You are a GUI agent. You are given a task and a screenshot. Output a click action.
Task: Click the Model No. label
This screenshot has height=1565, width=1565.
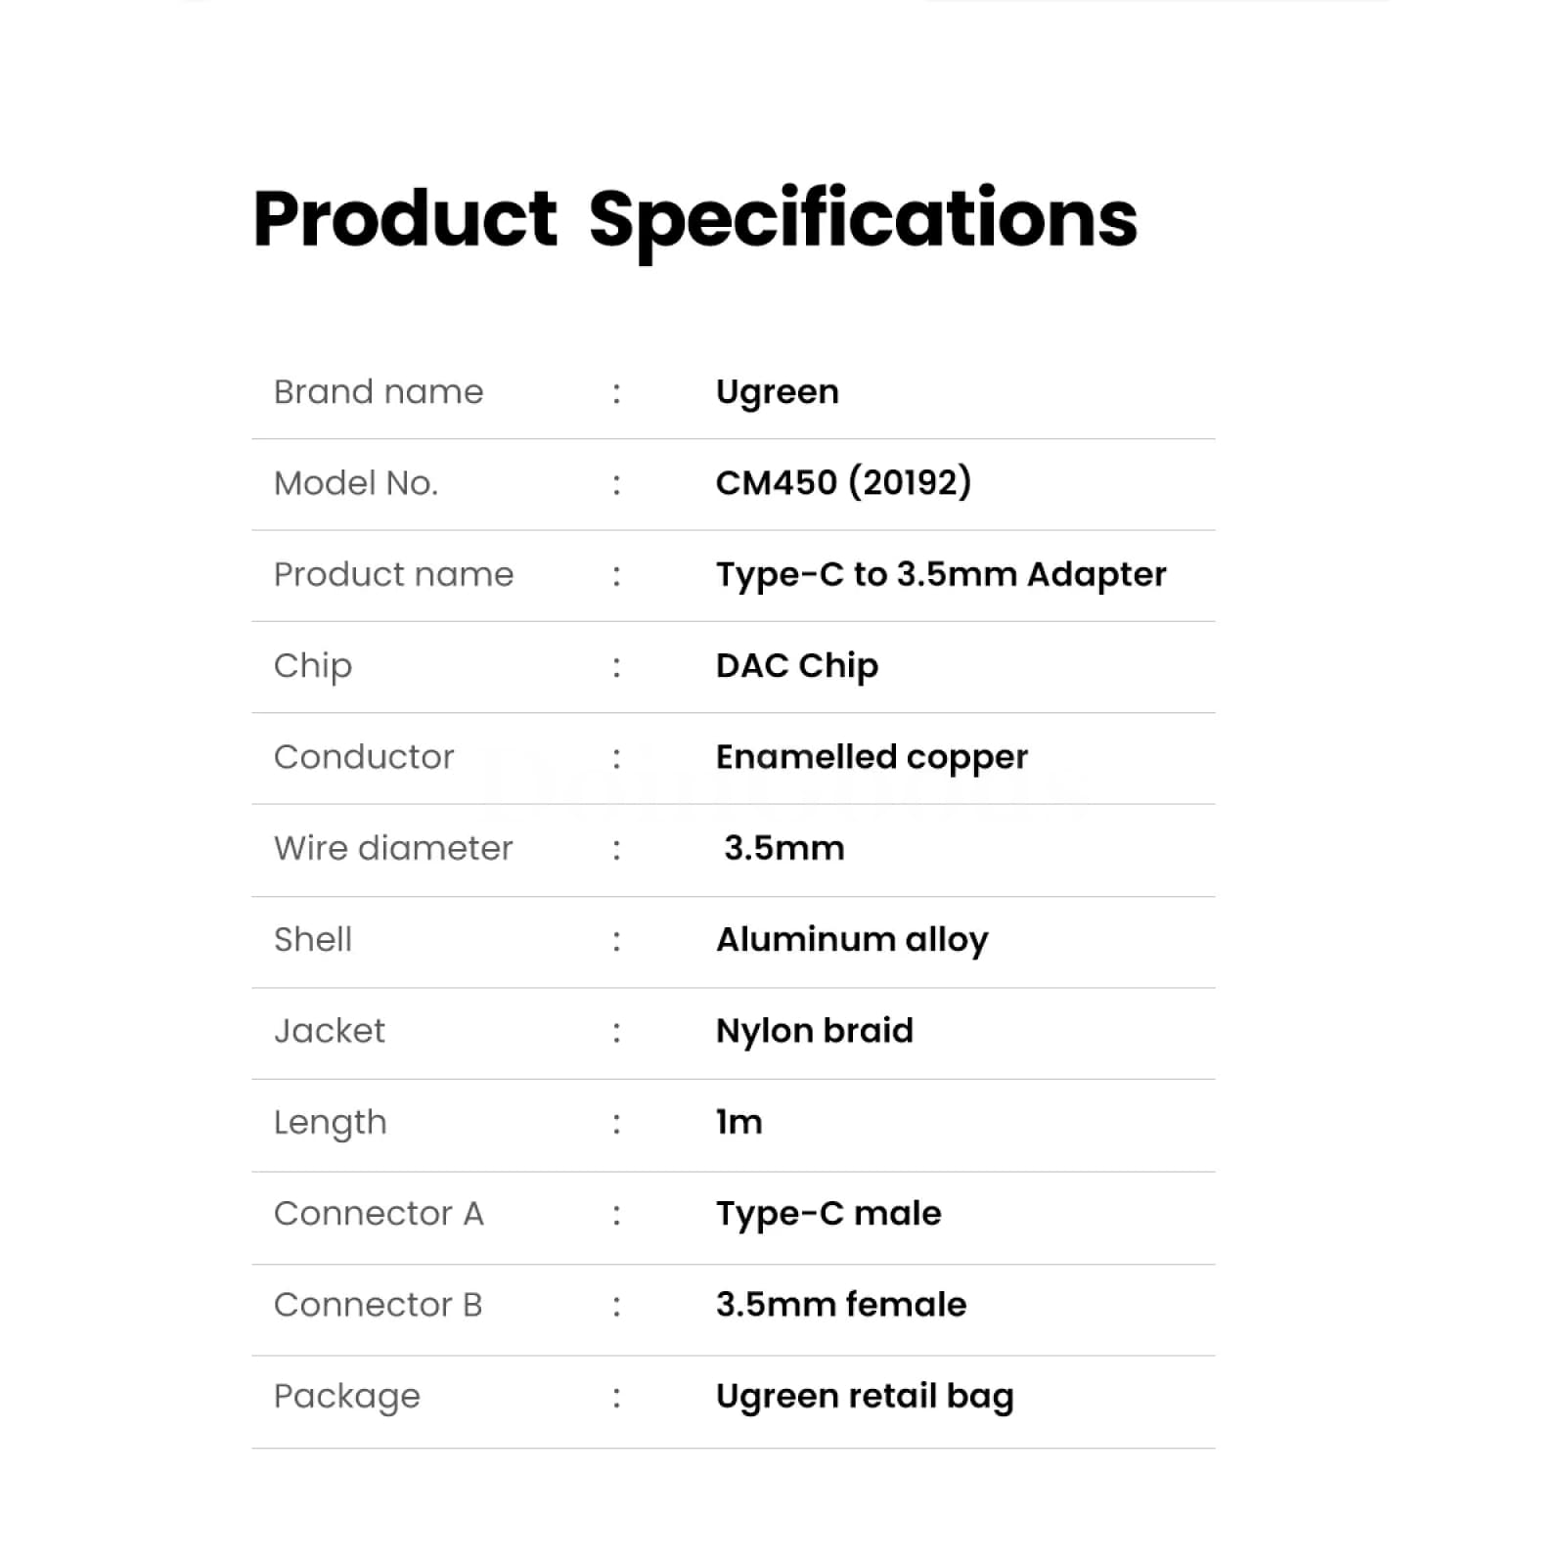[356, 483]
